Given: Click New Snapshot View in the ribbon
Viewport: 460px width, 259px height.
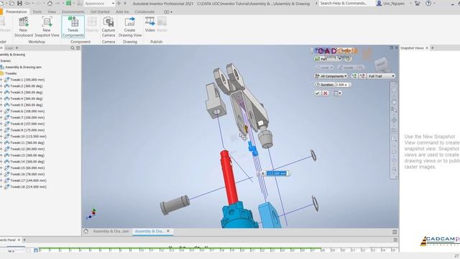Looking at the screenshot, I should point(47,27).
